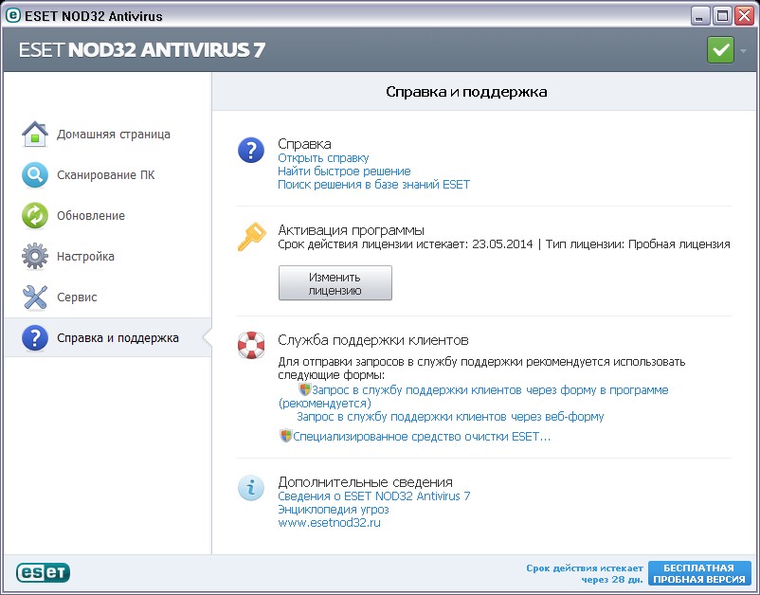Click shield icon before in-program support request
This screenshot has width=760, height=595.
(x=305, y=389)
